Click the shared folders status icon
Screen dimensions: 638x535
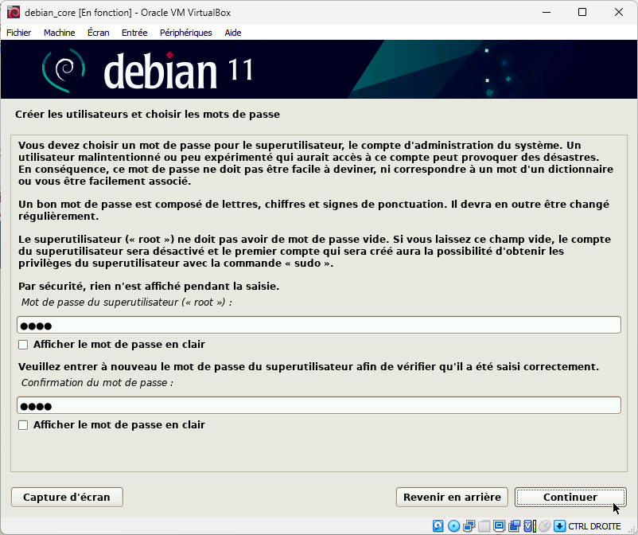pyautogui.click(x=484, y=526)
